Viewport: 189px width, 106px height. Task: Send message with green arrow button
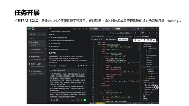(x=85, y=100)
